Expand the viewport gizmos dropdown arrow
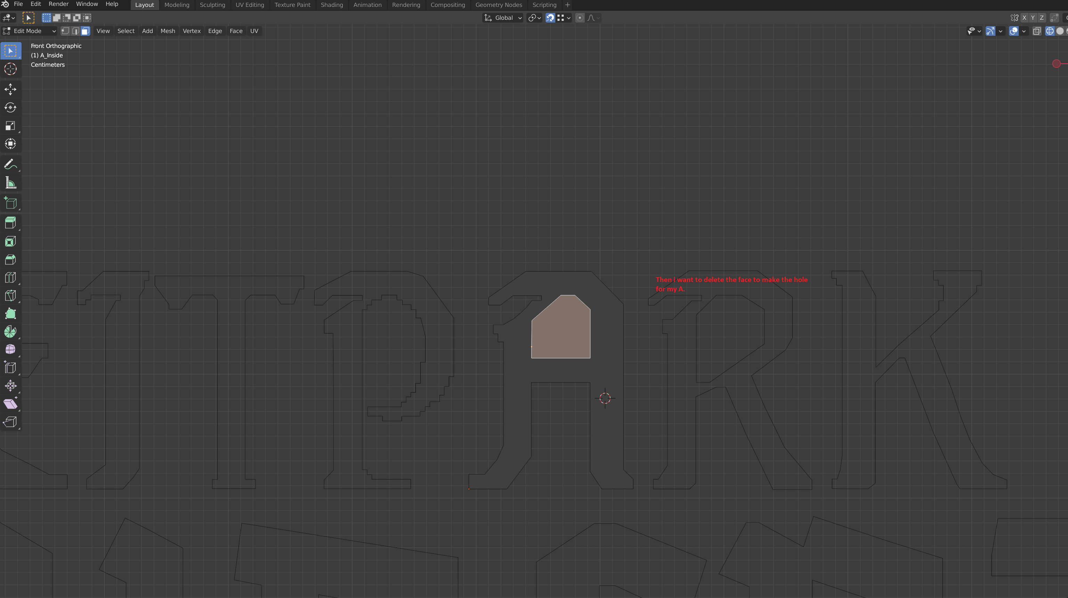The image size is (1068, 598). click(x=1001, y=31)
